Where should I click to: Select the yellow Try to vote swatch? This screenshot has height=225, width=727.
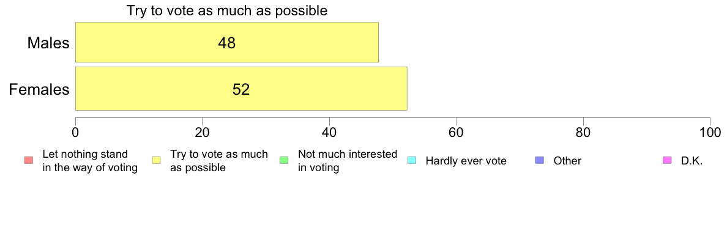pyautogui.click(x=156, y=161)
